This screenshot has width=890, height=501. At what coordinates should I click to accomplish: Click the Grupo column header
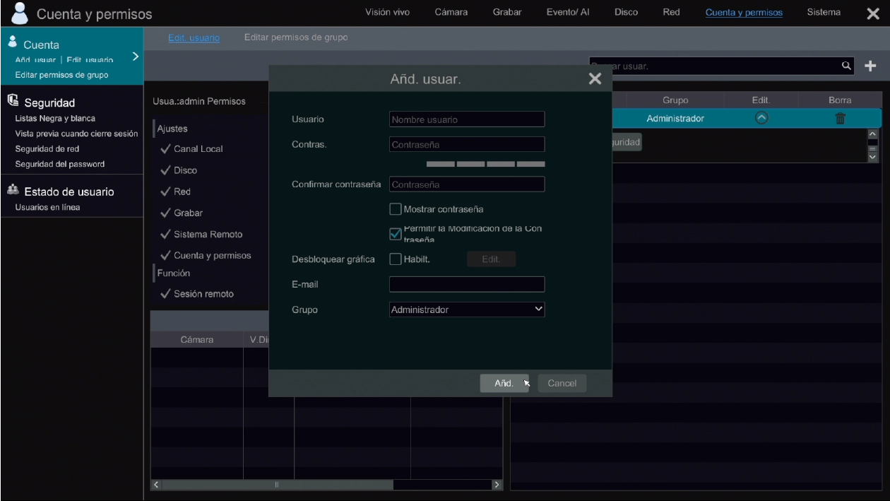675,100
